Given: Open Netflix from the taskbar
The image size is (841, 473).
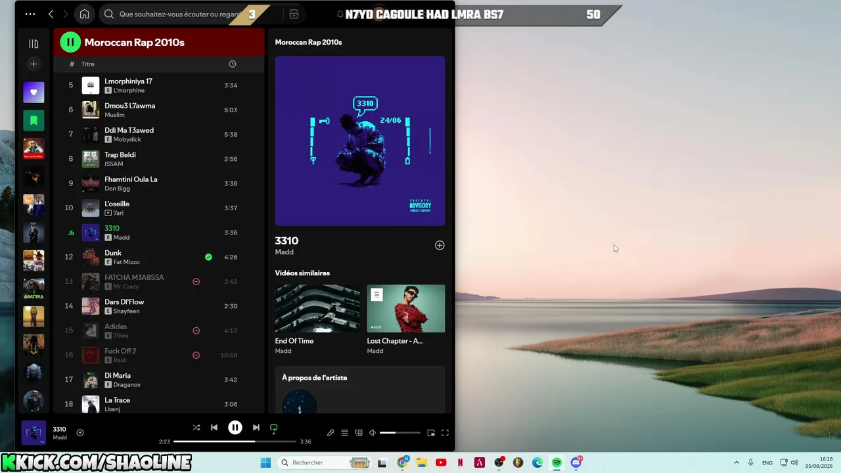Looking at the screenshot, I should tap(460, 462).
